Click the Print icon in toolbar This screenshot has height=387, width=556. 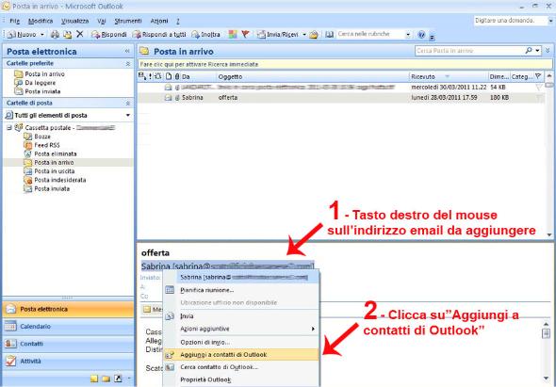pos(55,35)
